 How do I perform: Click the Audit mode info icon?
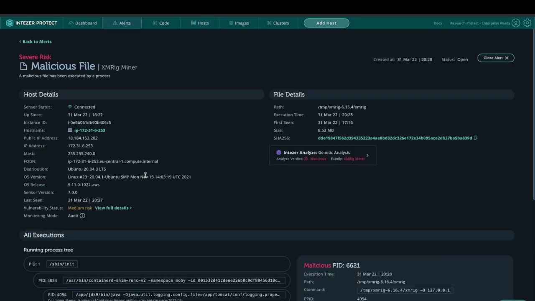pyautogui.click(x=82, y=216)
